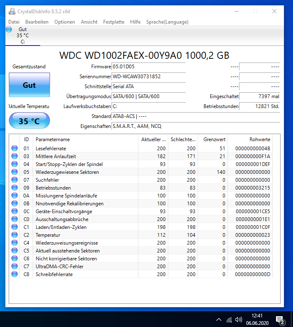Click the status orb for Wiederzuweisungsereignisse
The width and height of the screenshot is (293, 327).
coord(15,243)
